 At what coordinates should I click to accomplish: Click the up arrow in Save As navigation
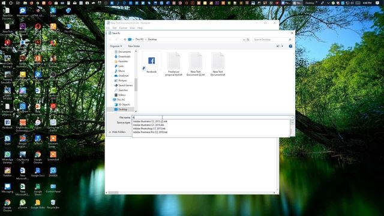coord(125,40)
